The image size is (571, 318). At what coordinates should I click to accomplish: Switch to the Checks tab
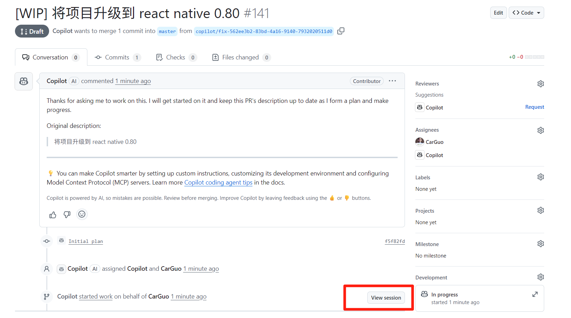coord(176,57)
